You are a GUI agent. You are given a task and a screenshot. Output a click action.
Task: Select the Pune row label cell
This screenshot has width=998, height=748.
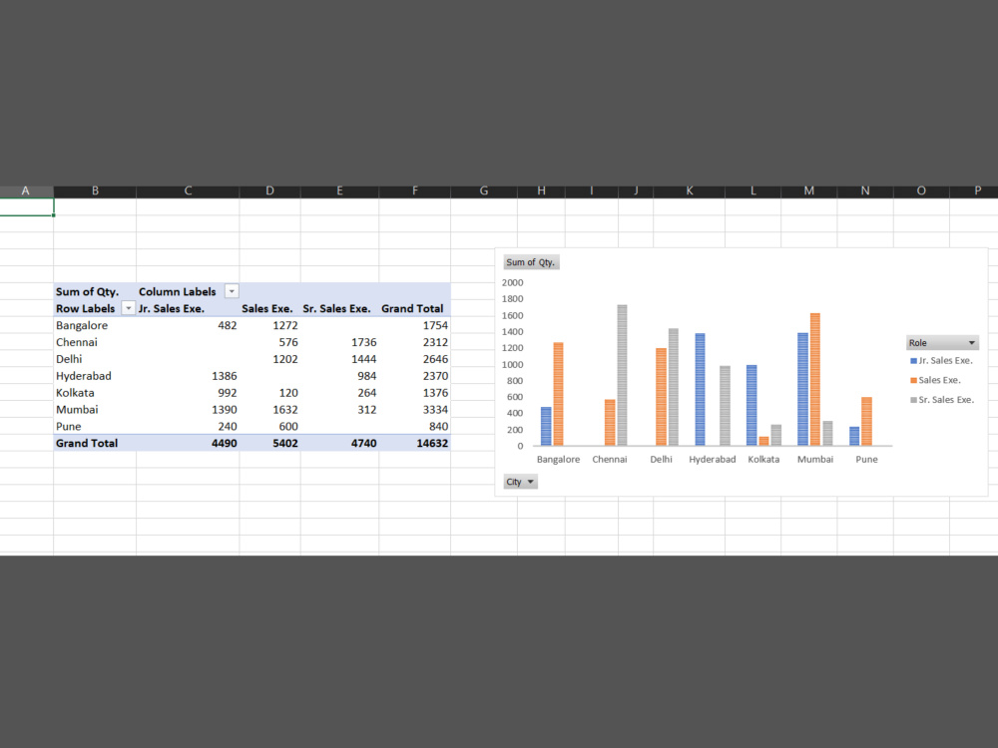[x=95, y=426]
